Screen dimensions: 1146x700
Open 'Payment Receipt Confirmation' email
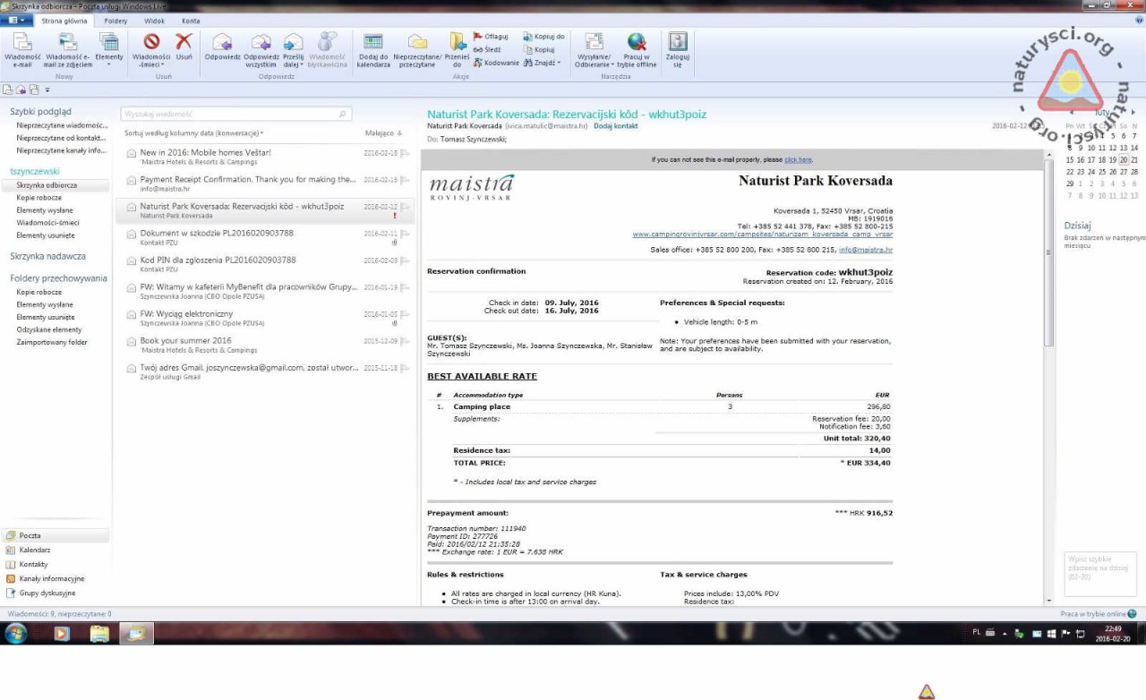[x=265, y=184]
